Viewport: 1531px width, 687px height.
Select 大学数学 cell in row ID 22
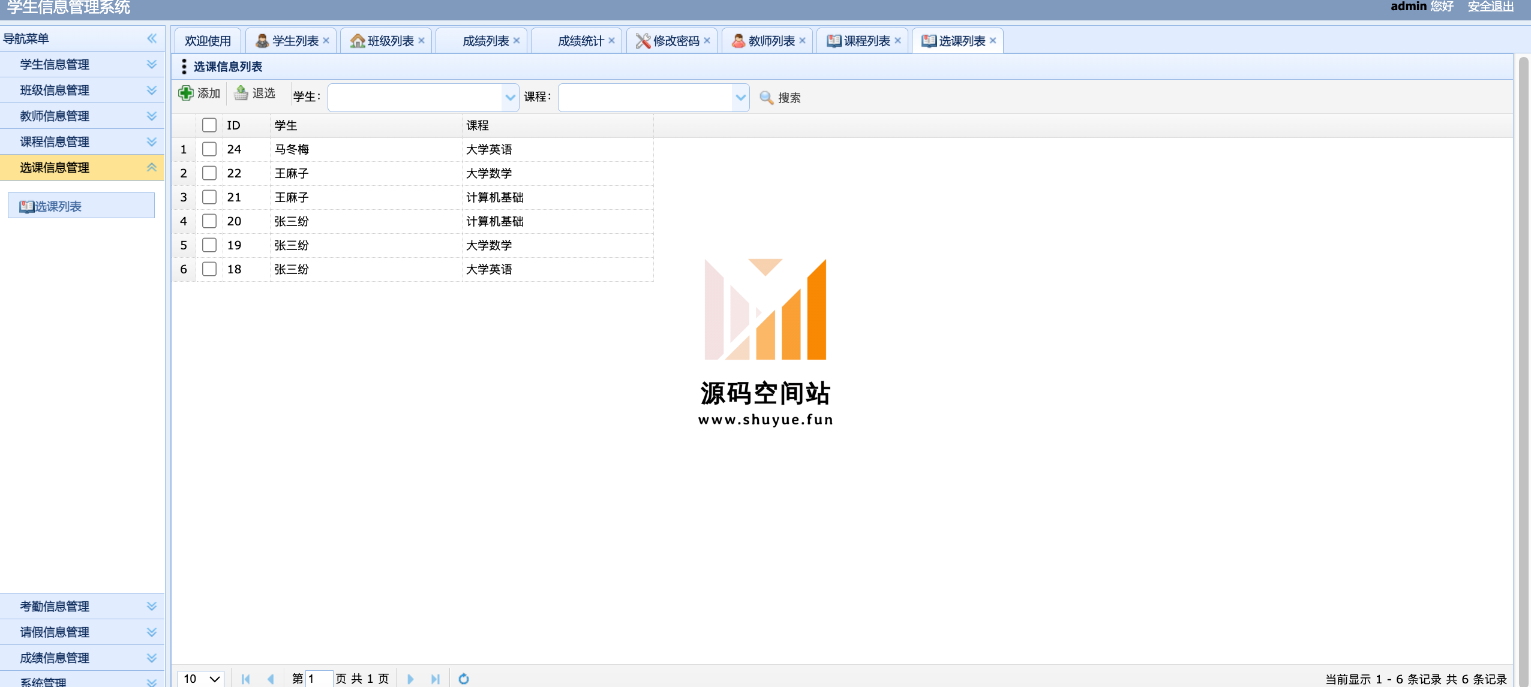pyautogui.click(x=558, y=173)
